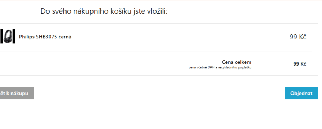Open the Philips headphones product thumbnail
Image resolution: width=322 pixels, height=129 pixels.
tap(8, 37)
